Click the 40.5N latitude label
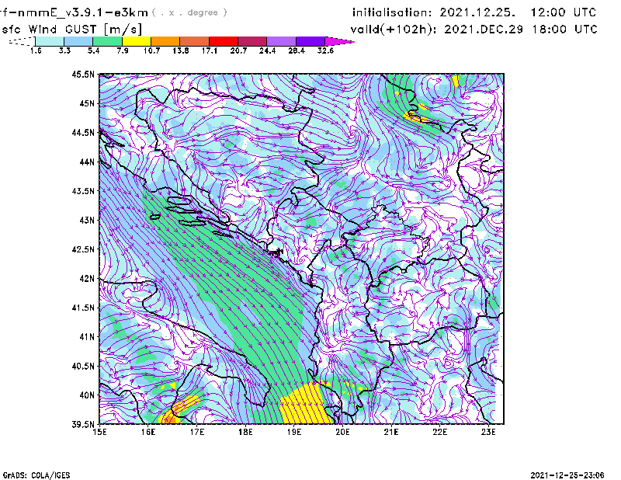 pos(83,367)
